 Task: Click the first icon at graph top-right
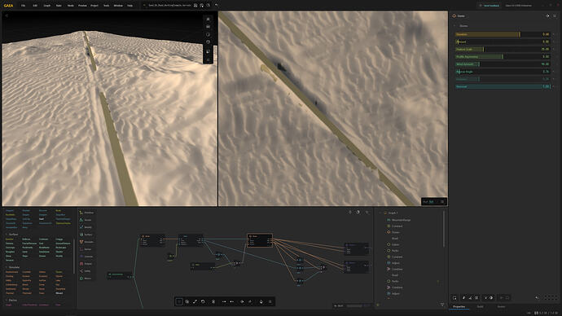coord(350,212)
